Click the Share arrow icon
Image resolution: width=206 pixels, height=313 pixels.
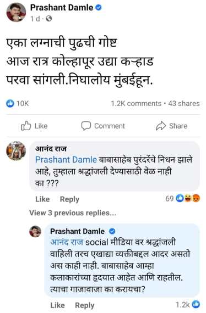[161, 126]
